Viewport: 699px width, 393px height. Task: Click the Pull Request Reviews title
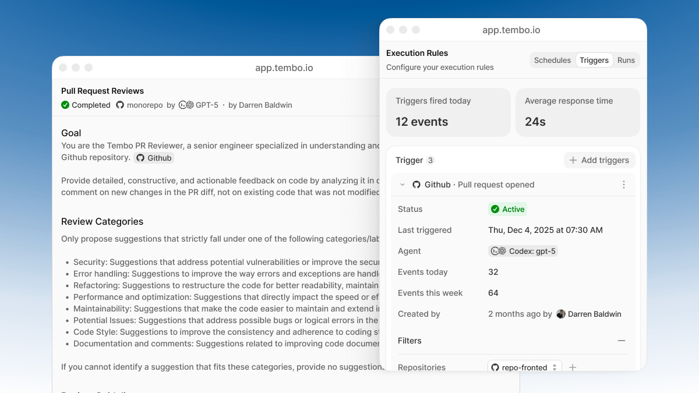(103, 91)
